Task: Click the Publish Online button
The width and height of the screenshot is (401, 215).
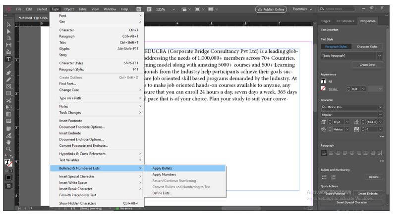Action: pyautogui.click(x=271, y=9)
